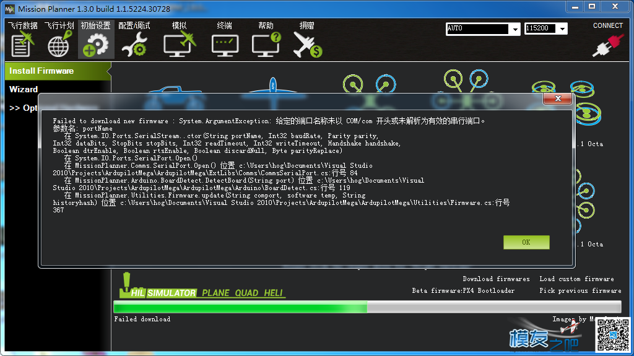
Task: Open the 模拟 simulation monitor icon
Action: (180, 44)
